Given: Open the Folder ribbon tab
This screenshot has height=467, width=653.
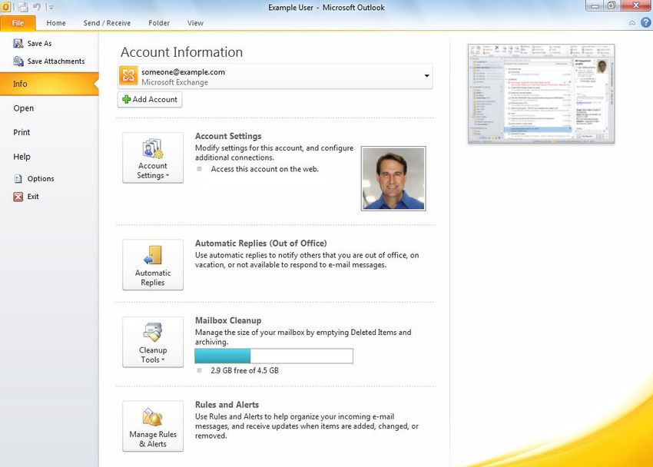Looking at the screenshot, I should tap(159, 23).
